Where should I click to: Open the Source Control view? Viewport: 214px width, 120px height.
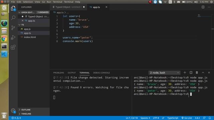pyautogui.click(x=13, y=28)
